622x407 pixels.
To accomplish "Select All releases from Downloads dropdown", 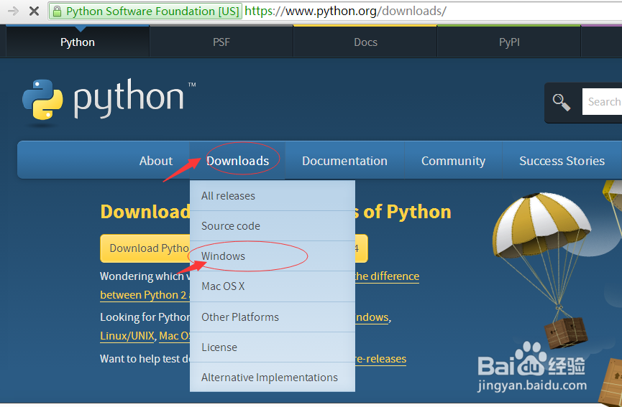I will [273, 195].
